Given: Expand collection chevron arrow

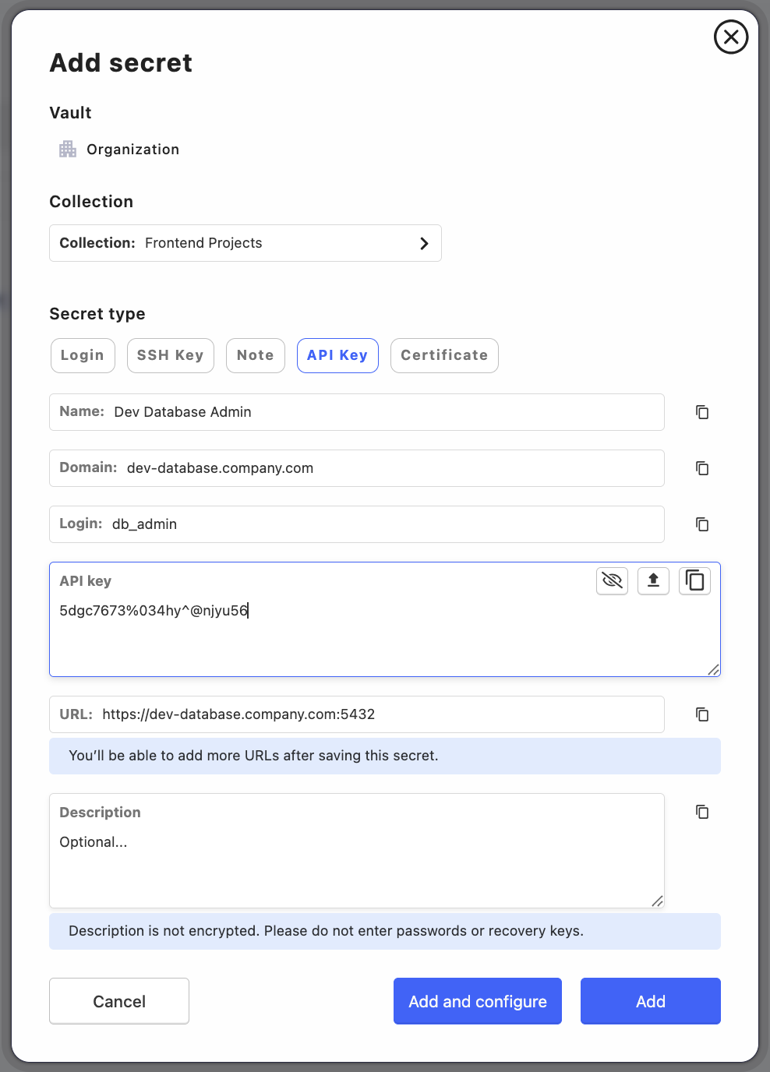Looking at the screenshot, I should (424, 243).
